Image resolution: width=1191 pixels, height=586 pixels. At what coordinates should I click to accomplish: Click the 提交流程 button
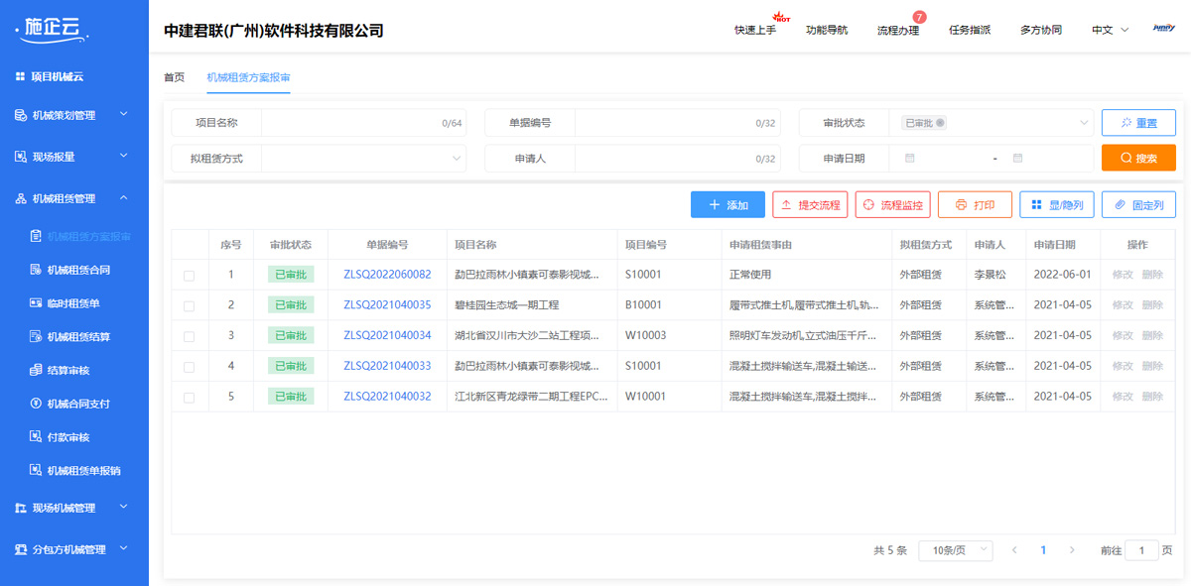[810, 205]
